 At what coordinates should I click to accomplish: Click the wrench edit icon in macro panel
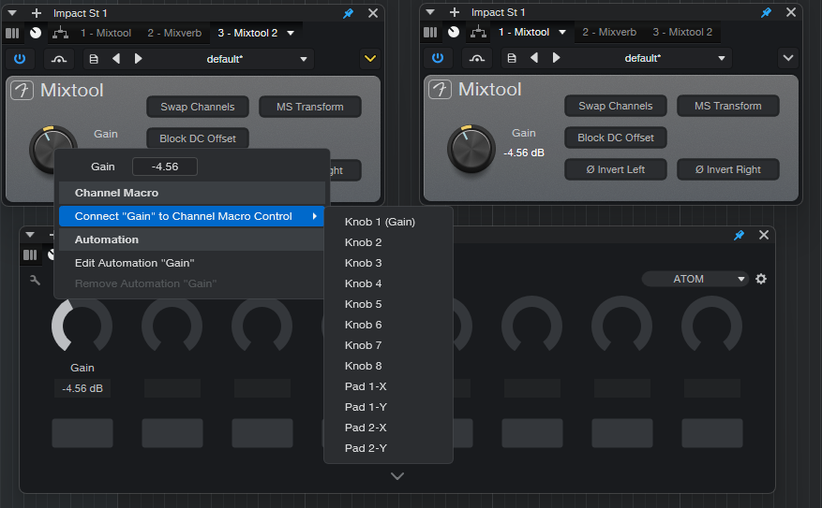click(x=35, y=280)
